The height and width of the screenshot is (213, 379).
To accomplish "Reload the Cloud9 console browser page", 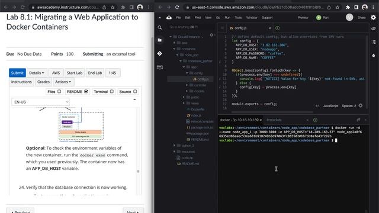I will [177, 7].
